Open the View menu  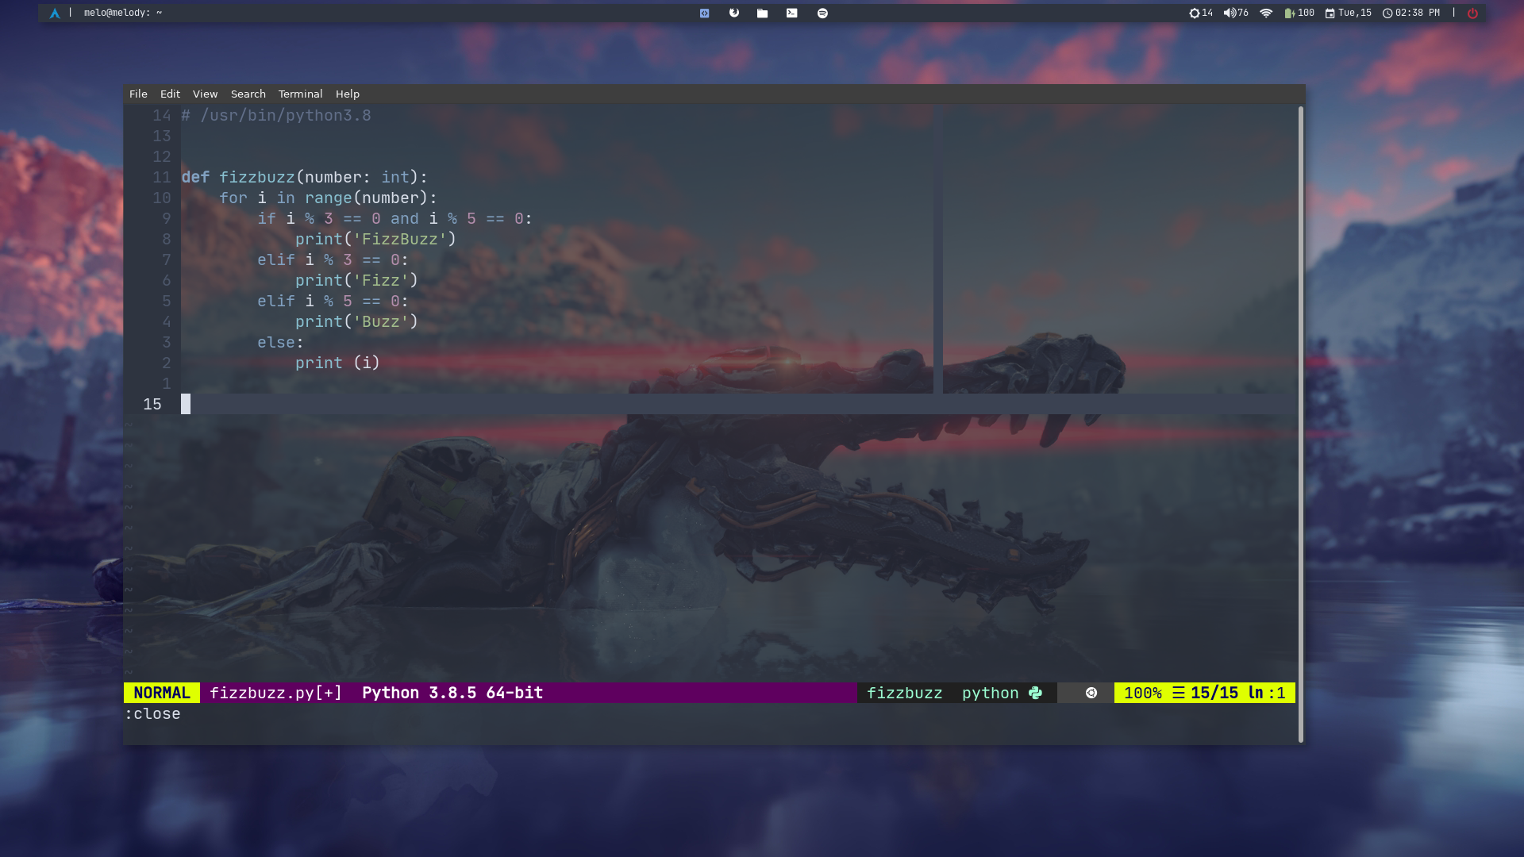(205, 94)
